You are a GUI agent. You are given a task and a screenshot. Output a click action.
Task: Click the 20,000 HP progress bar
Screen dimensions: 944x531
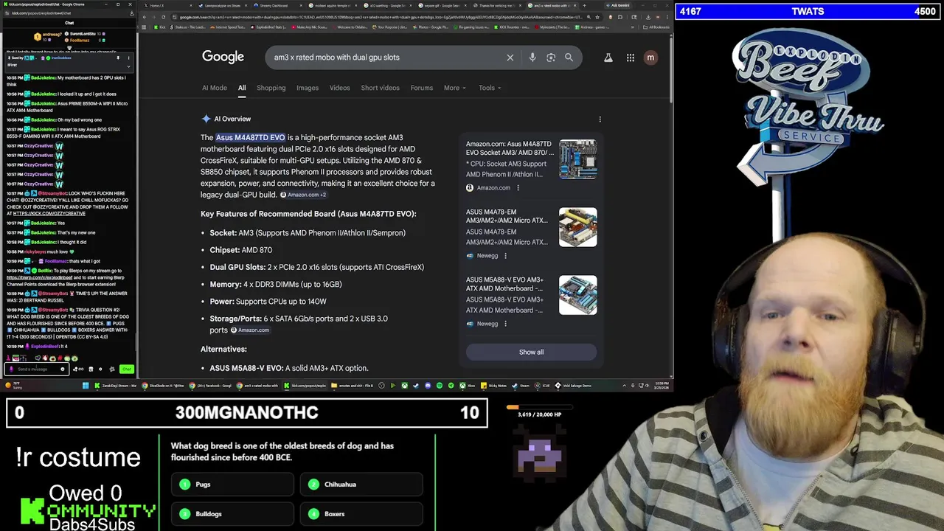coord(540,406)
